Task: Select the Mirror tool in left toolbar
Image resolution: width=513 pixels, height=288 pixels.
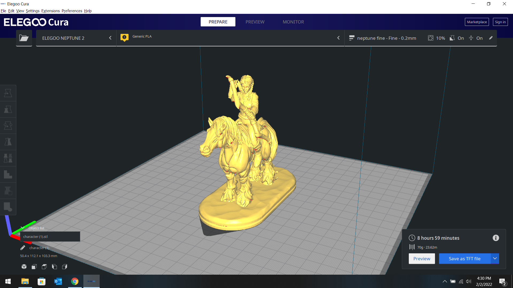Action: (x=8, y=142)
